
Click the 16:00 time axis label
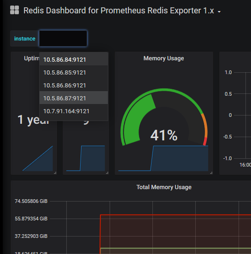click(245, 165)
